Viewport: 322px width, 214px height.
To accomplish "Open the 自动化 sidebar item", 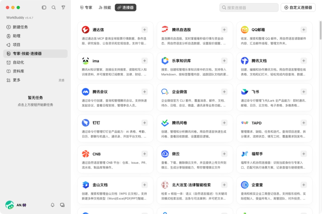I will (35, 62).
